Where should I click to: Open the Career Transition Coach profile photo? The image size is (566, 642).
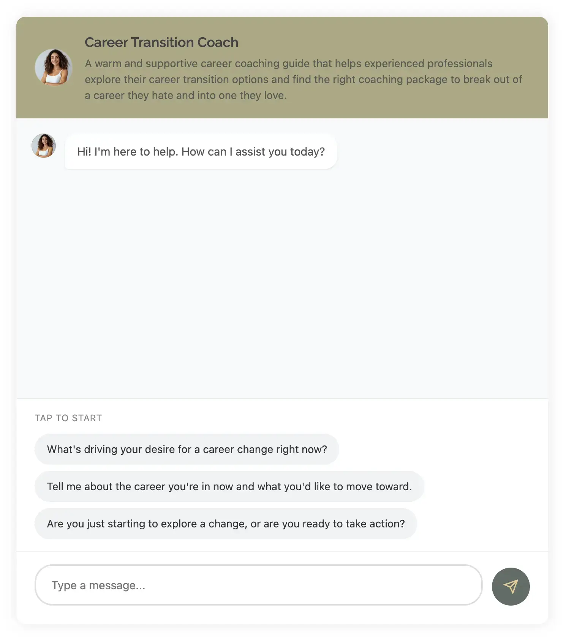pyautogui.click(x=53, y=68)
